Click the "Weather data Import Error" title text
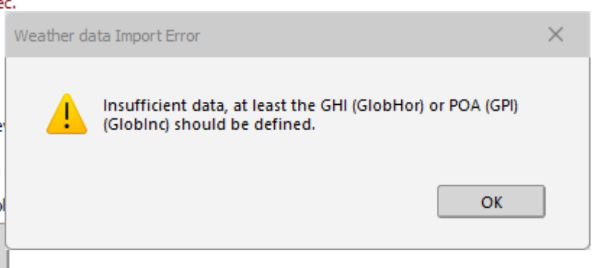Screen dimensions: 609x268 click(x=107, y=36)
